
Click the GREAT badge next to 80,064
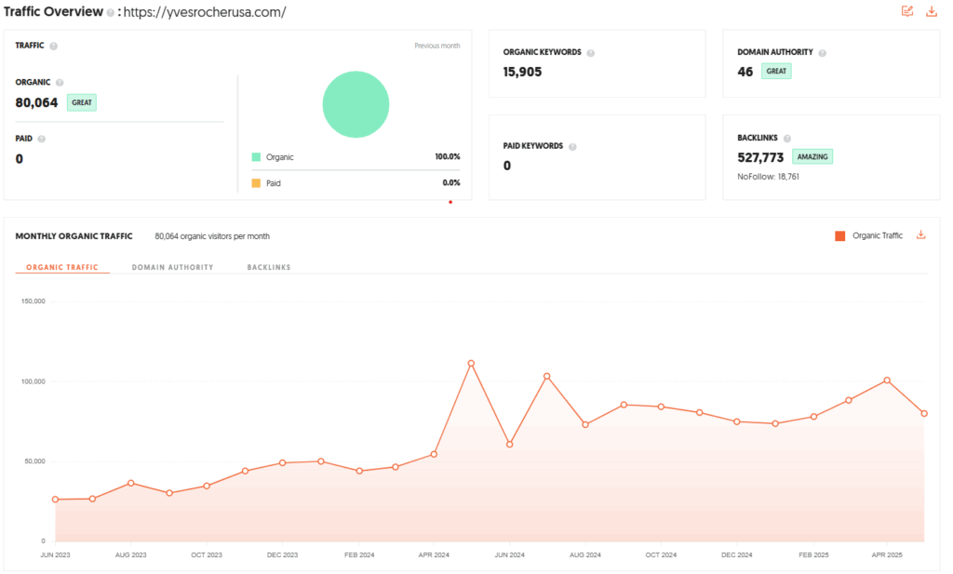point(82,102)
